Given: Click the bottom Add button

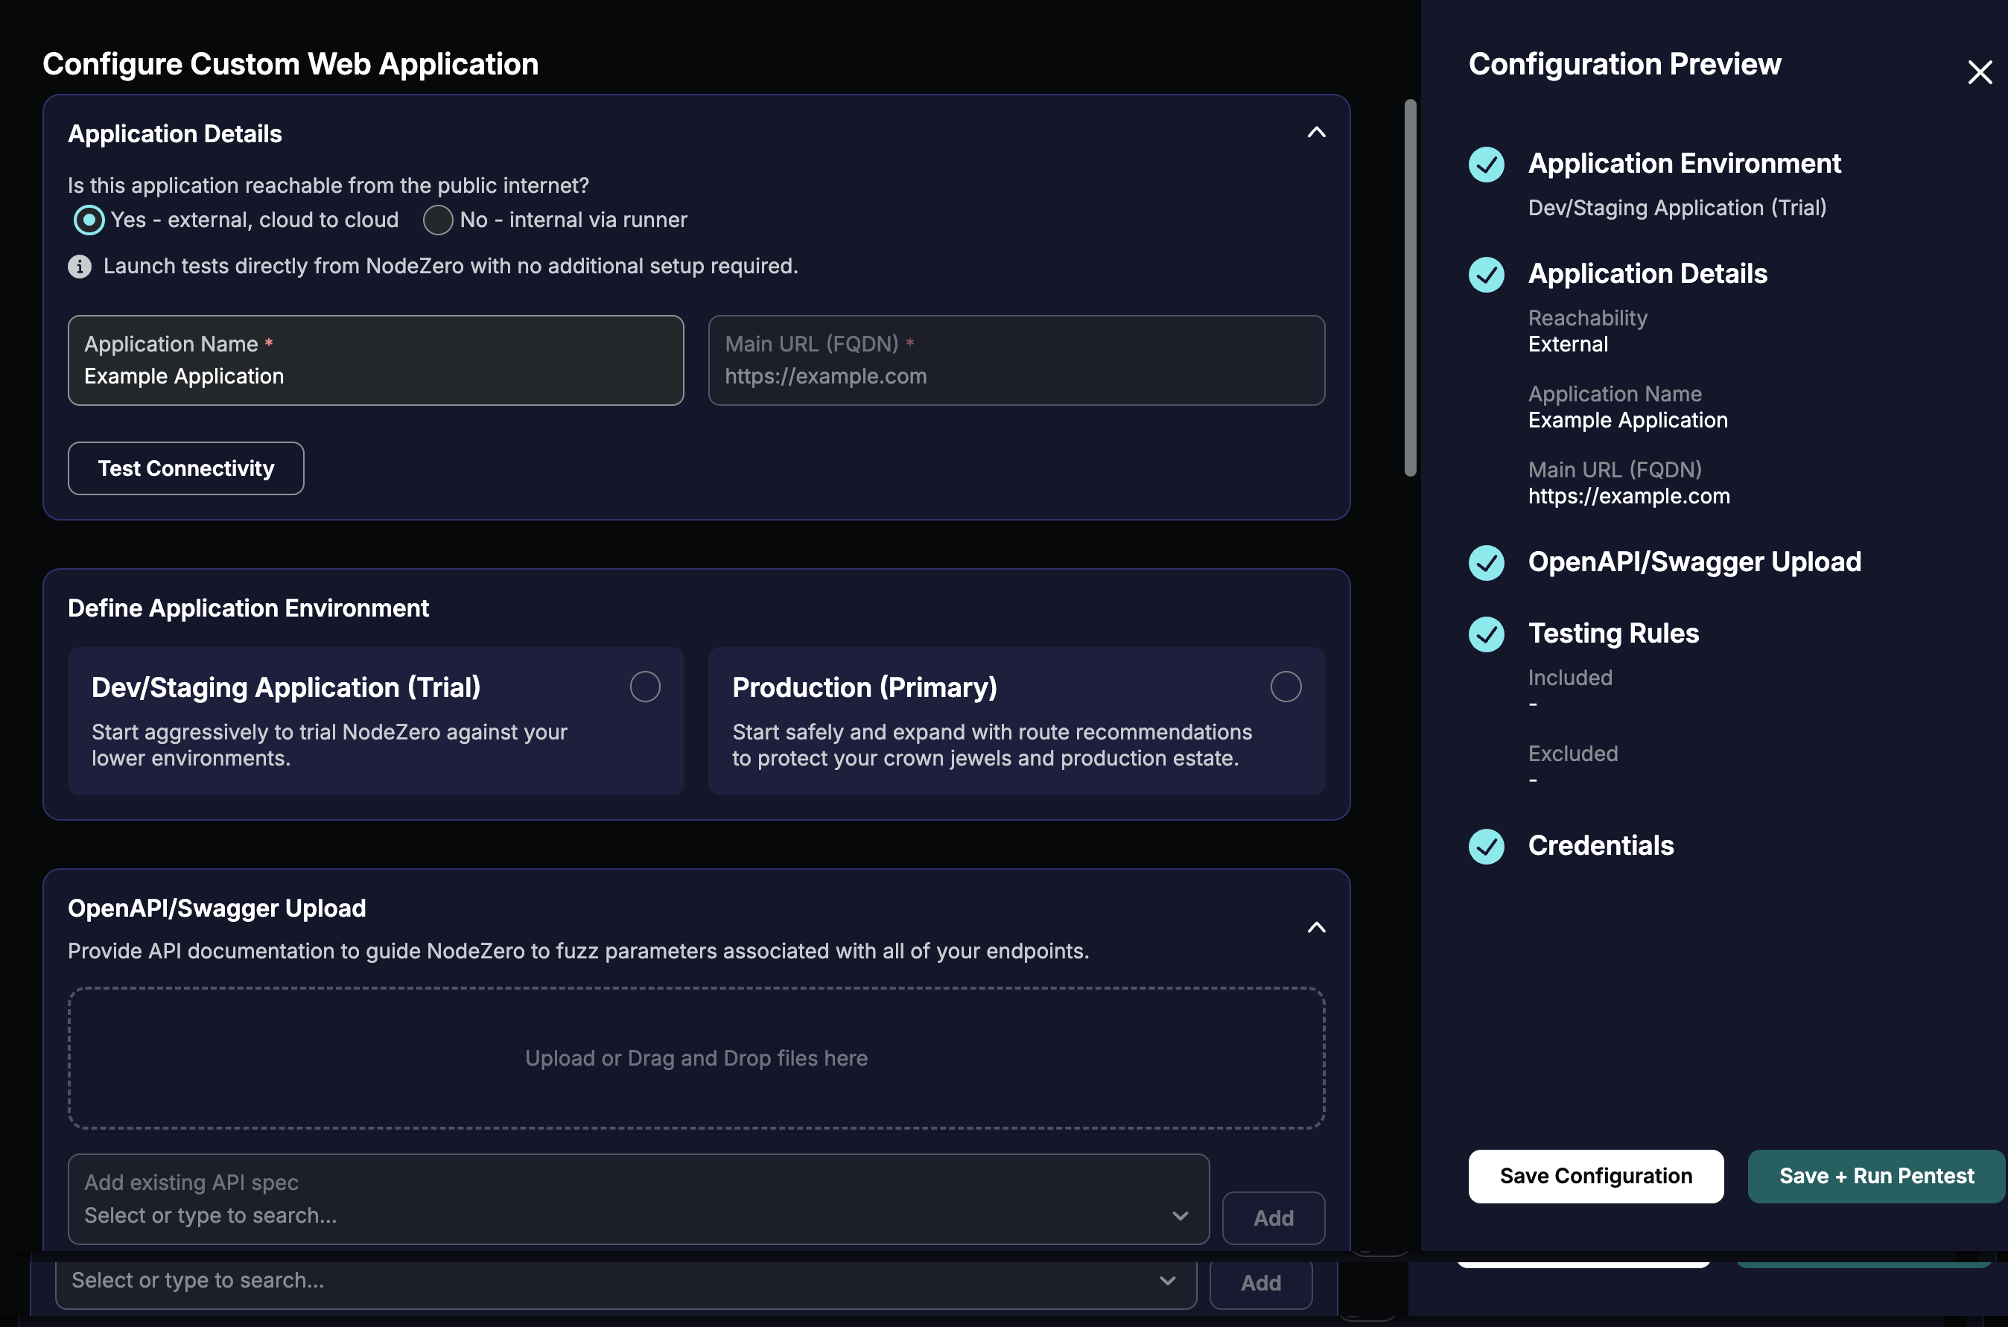Looking at the screenshot, I should click(x=1260, y=1283).
